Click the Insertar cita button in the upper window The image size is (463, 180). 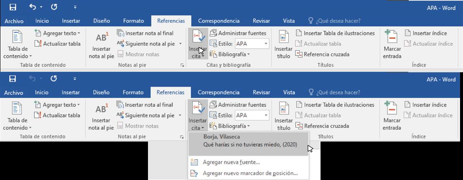pos(198,44)
